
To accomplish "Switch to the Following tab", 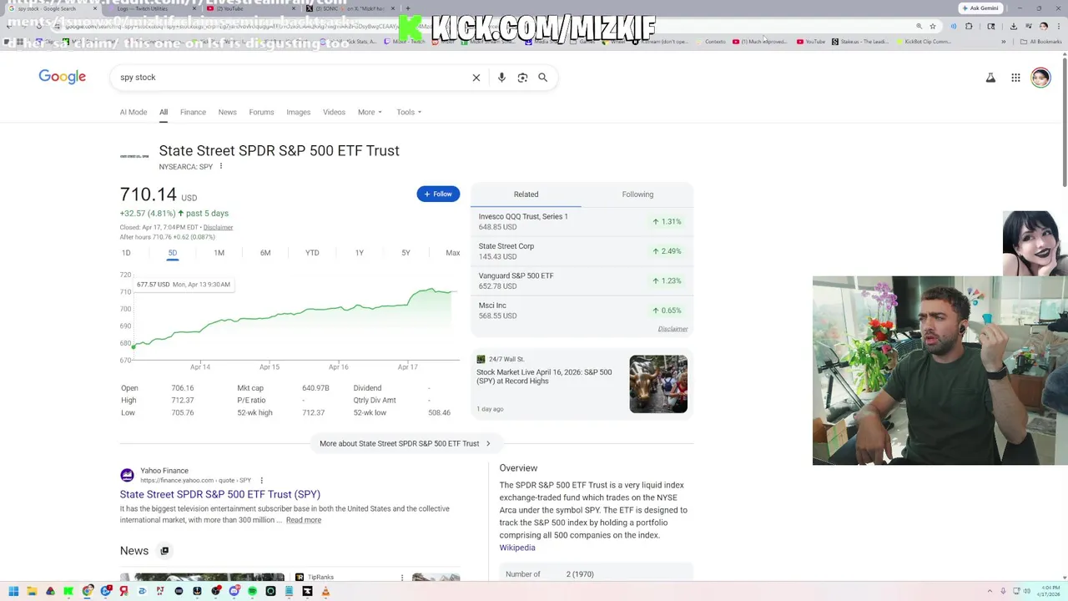I will 637,194.
